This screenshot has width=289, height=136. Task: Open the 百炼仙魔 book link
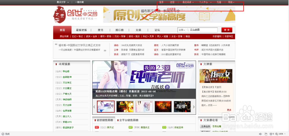pos(216,126)
